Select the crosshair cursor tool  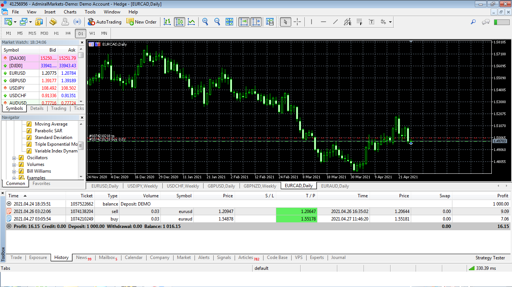297,22
